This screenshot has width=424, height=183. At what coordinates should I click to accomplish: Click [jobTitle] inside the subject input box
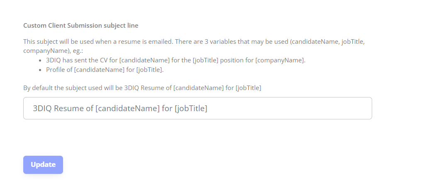tap(191, 109)
